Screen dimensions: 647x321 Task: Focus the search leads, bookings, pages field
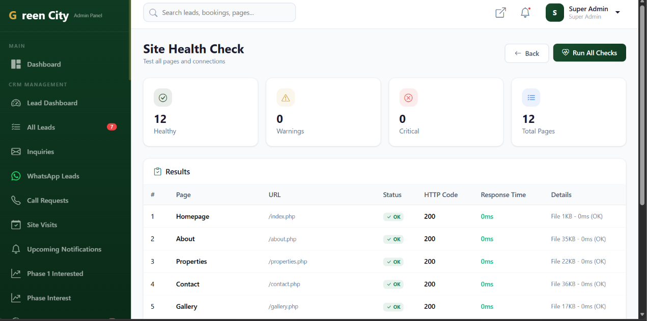click(x=219, y=12)
